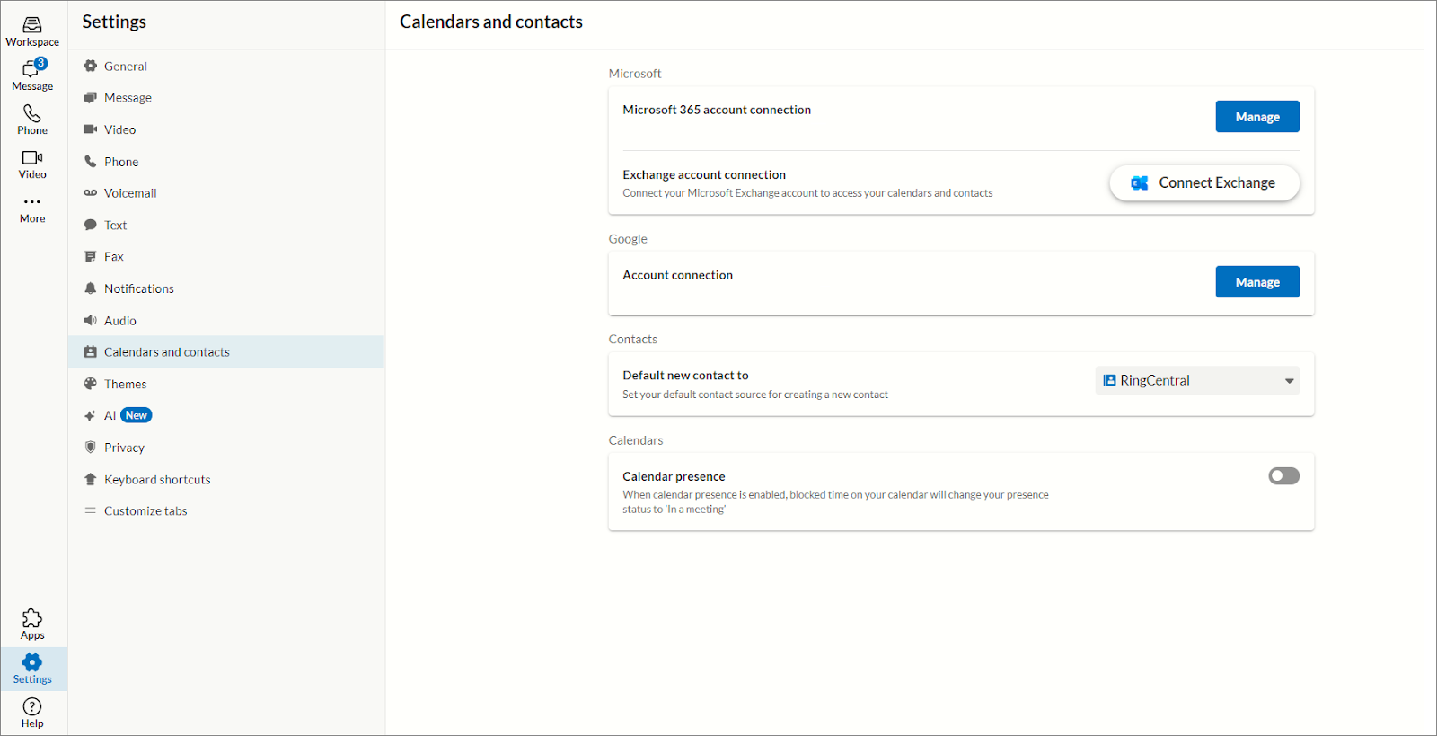The image size is (1437, 736).
Task: Click the Message settings chat icon
Action: point(90,97)
